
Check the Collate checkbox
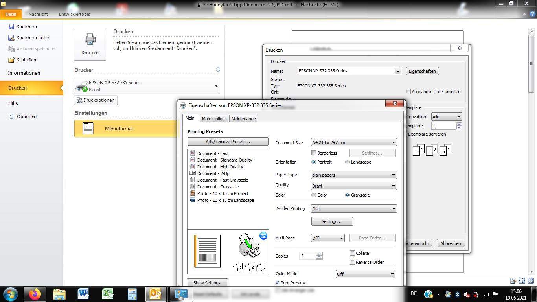[x=353, y=253]
